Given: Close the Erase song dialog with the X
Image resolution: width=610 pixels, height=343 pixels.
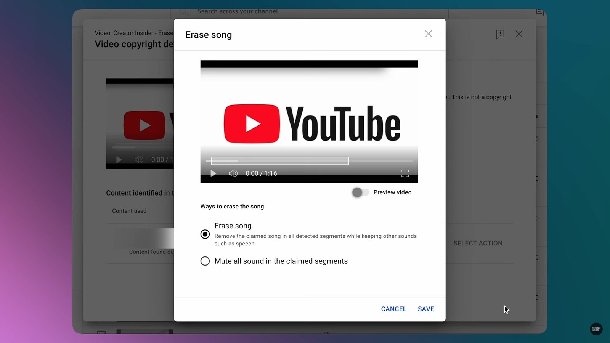Looking at the screenshot, I should (x=429, y=34).
